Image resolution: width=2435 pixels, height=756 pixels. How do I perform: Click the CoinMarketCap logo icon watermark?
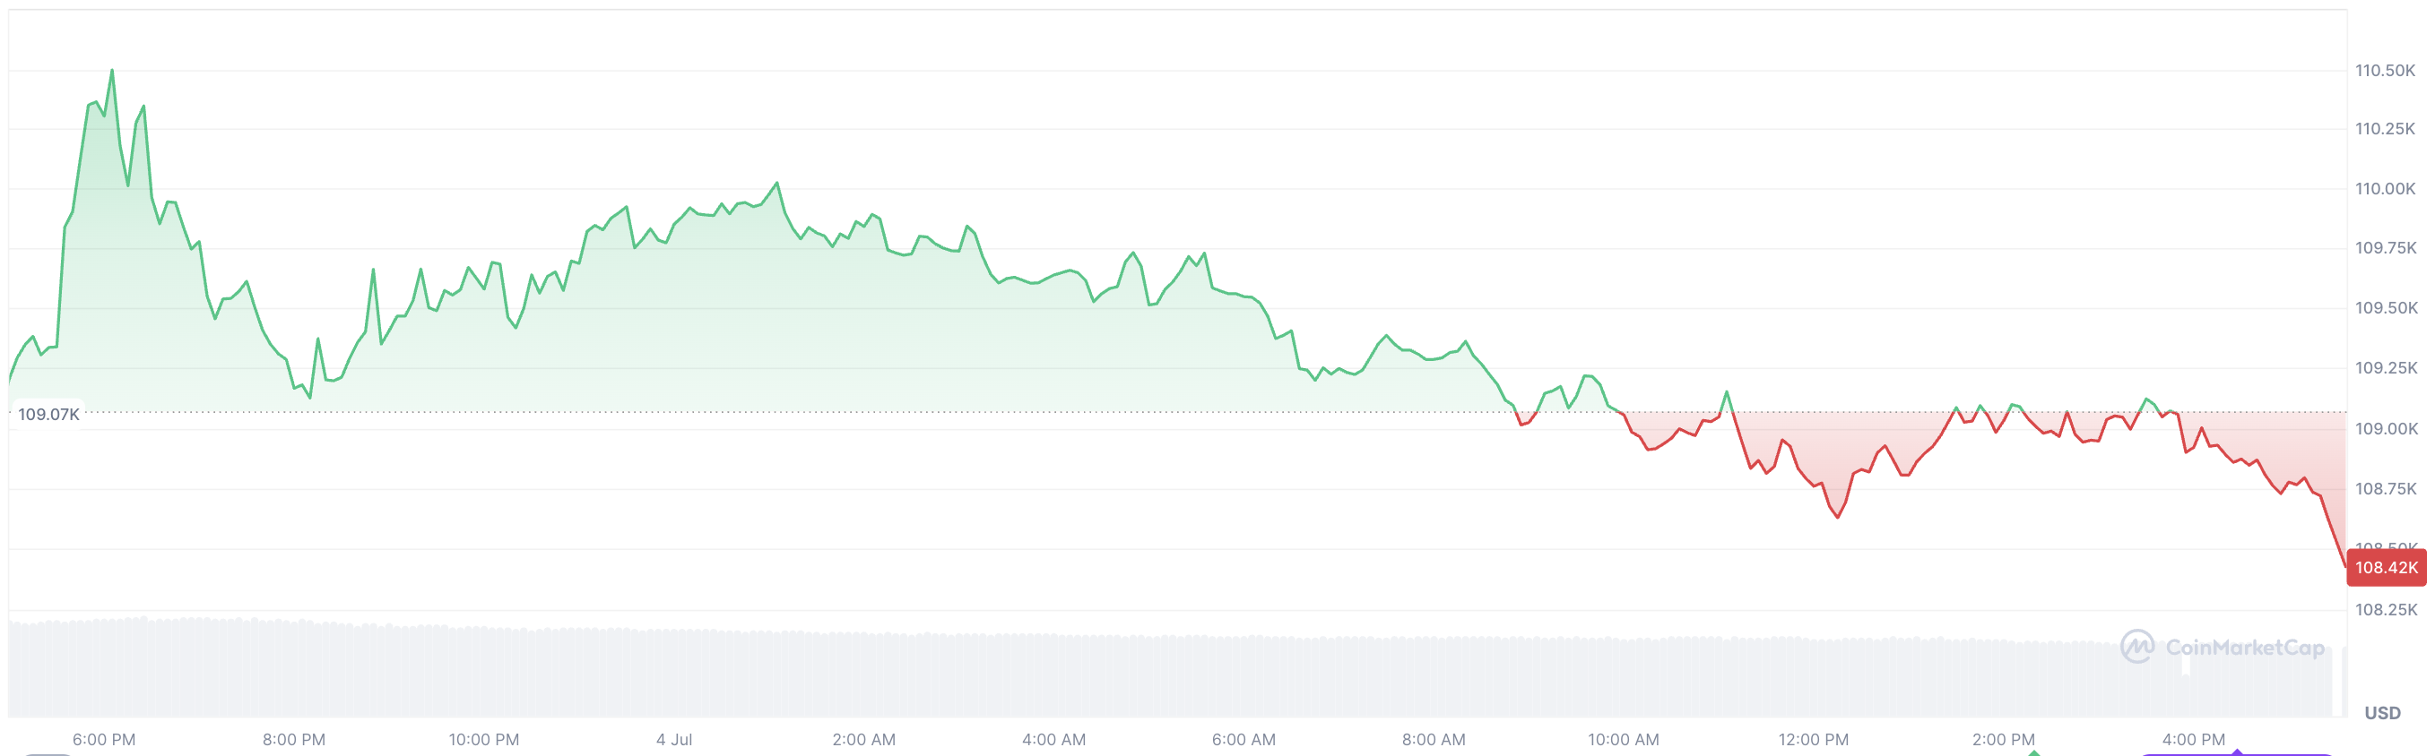[2136, 647]
